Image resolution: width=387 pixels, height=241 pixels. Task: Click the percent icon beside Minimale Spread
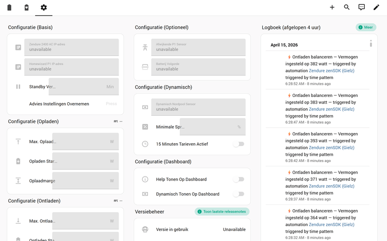[145, 127]
